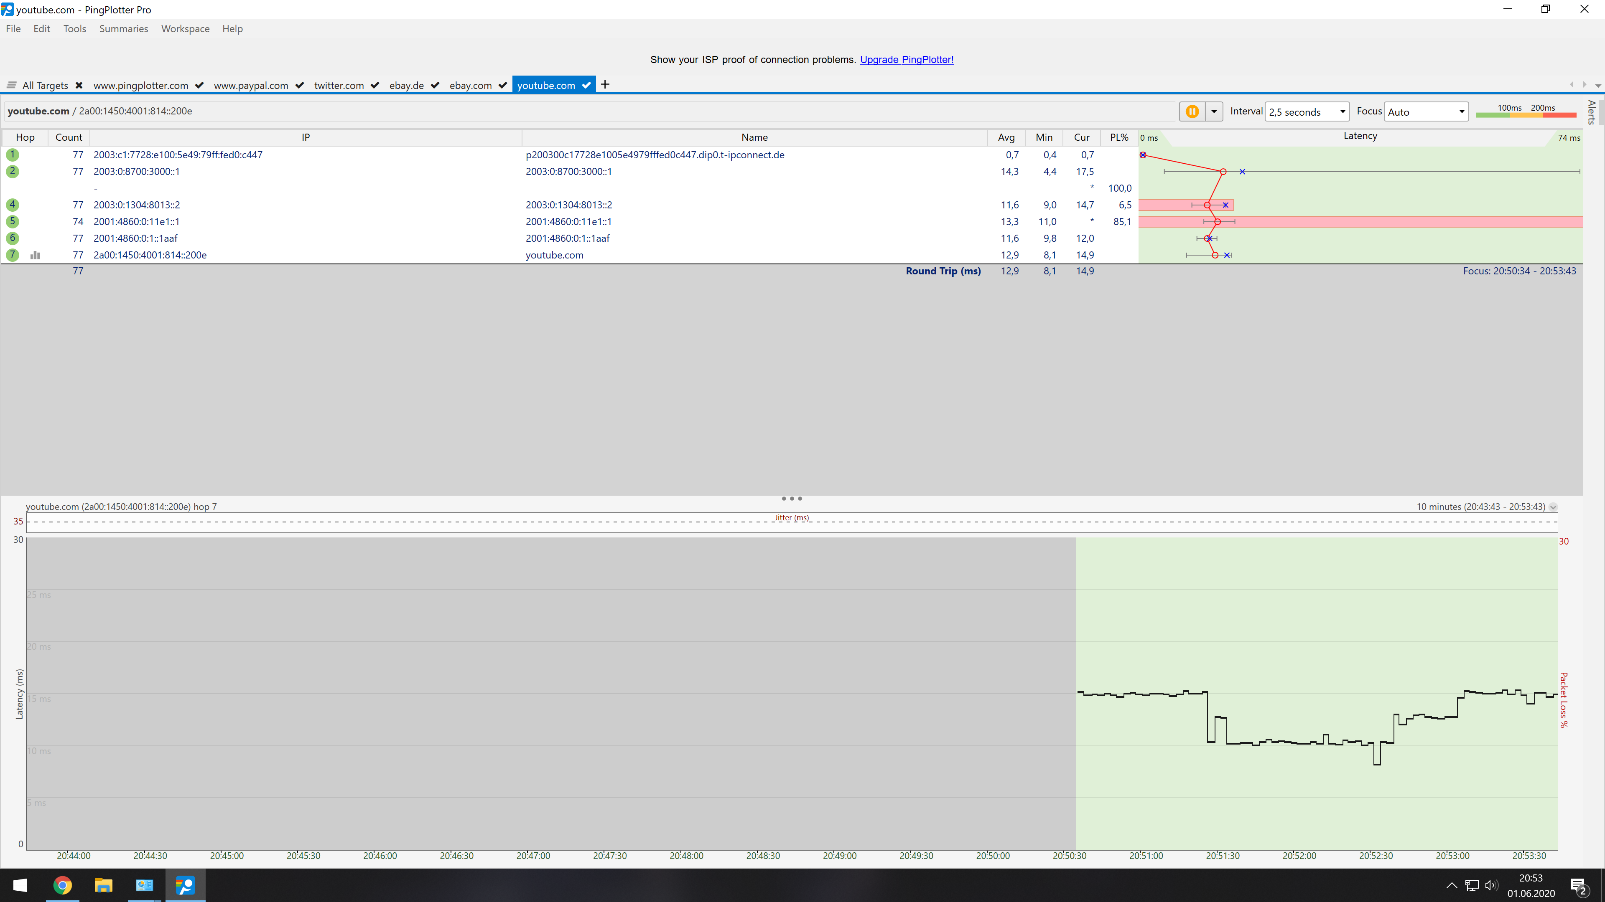Click hop 4 green circle icon
The height and width of the screenshot is (902, 1605).
[12, 205]
